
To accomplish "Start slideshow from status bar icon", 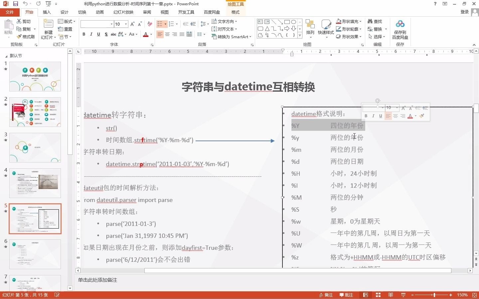I will tap(403, 295).
